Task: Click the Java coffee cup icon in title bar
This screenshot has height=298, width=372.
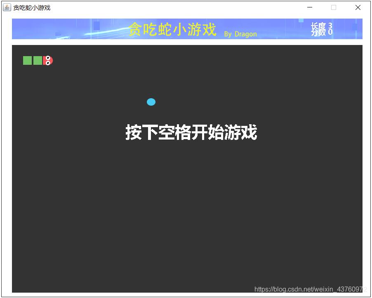Action: coord(6,7)
